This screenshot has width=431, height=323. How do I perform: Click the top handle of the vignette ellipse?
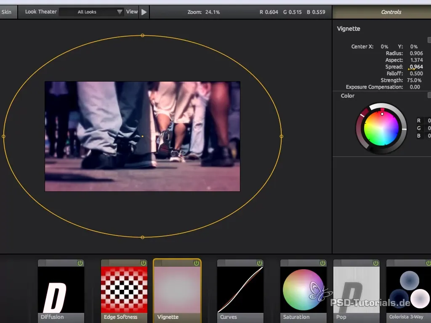(142, 35)
